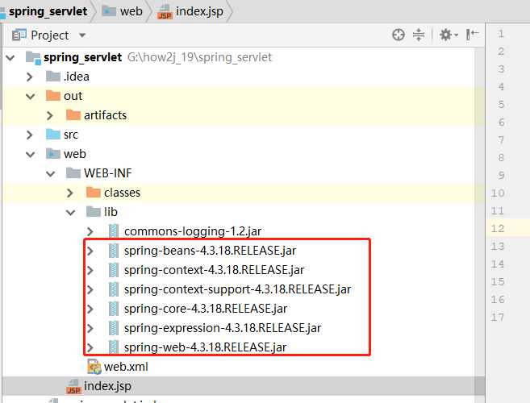Select the out folder icon
Image resolution: width=530 pixels, height=403 pixels.
pyautogui.click(x=53, y=96)
